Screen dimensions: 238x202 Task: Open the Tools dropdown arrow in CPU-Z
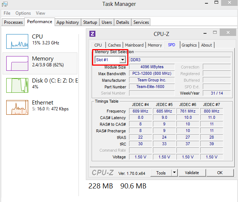(x=175, y=173)
